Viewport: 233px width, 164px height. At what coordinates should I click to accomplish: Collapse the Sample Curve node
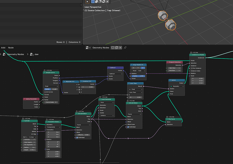coord(45,73)
